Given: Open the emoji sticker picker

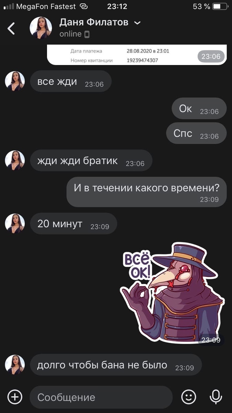Looking at the screenshot, I should (x=189, y=397).
